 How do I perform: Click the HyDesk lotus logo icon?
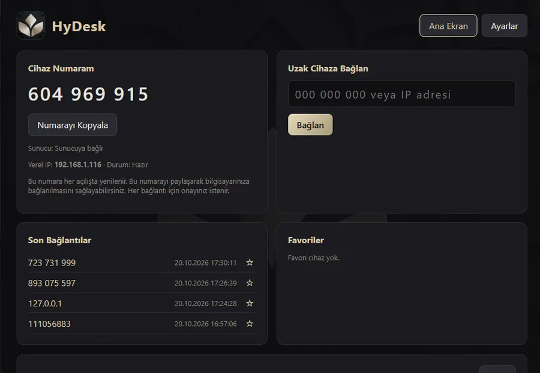(x=31, y=25)
